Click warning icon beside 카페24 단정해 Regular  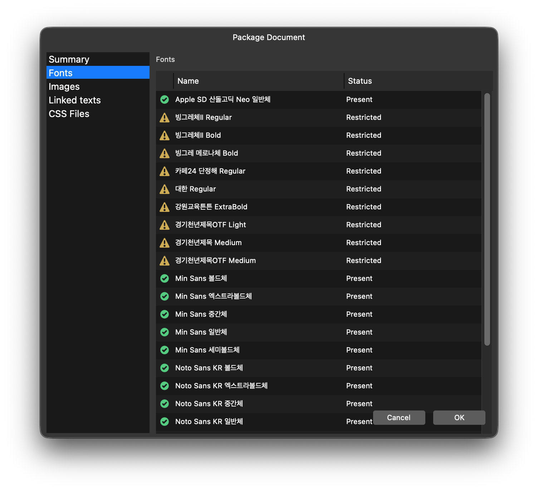[165, 171]
